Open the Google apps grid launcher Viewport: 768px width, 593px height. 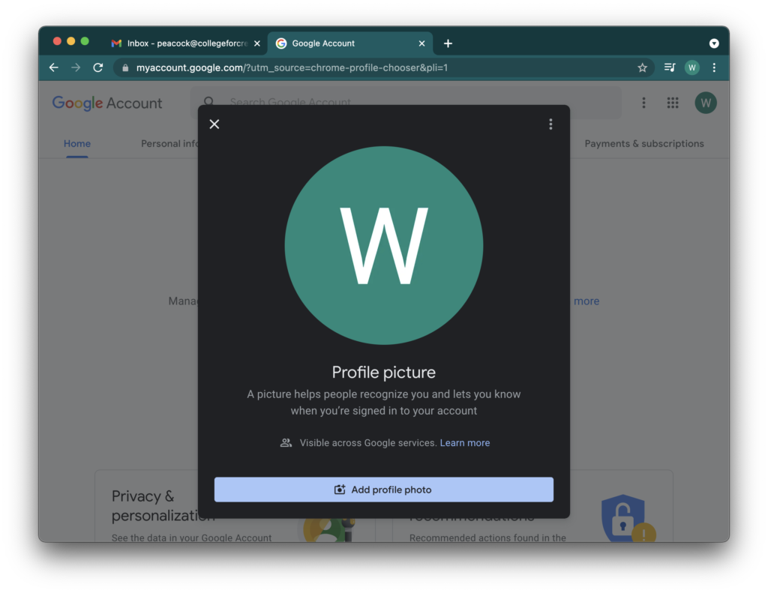[673, 103]
